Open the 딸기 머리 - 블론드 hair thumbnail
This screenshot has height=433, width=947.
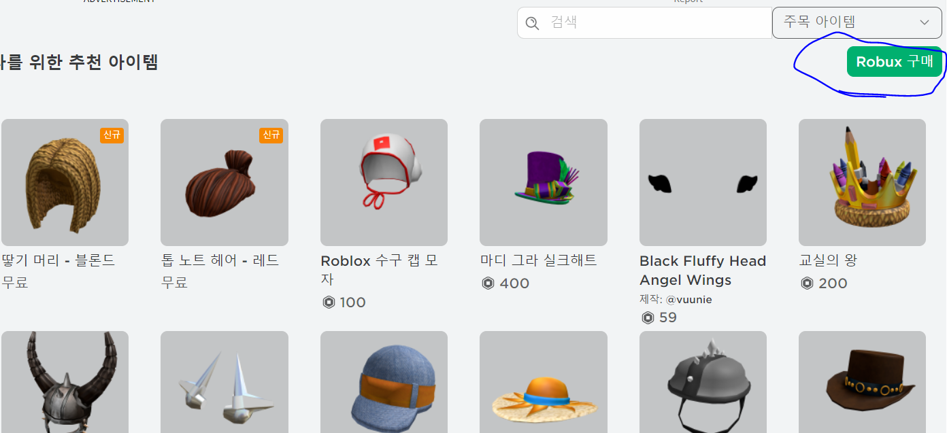pyautogui.click(x=65, y=182)
